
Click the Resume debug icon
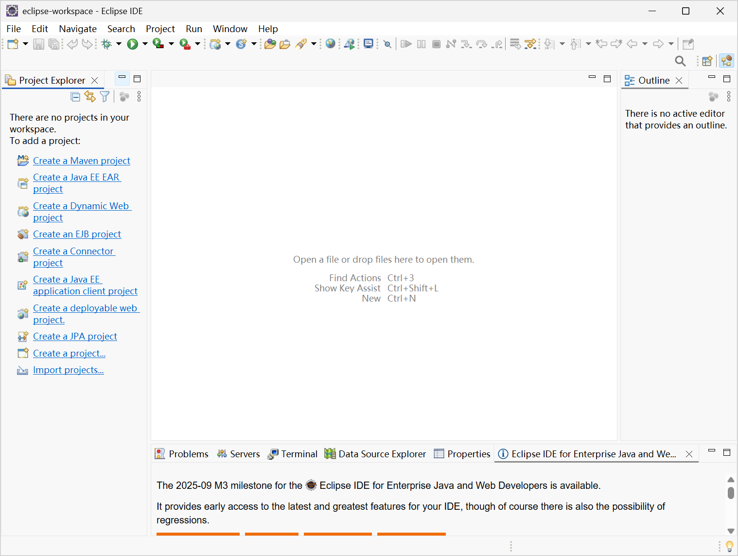[406, 44]
